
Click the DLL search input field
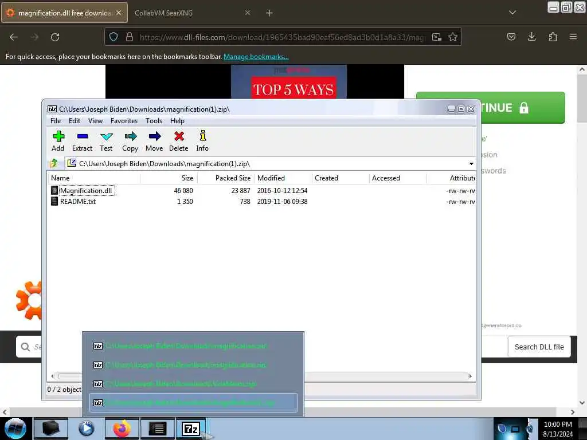tap(29, 347)
